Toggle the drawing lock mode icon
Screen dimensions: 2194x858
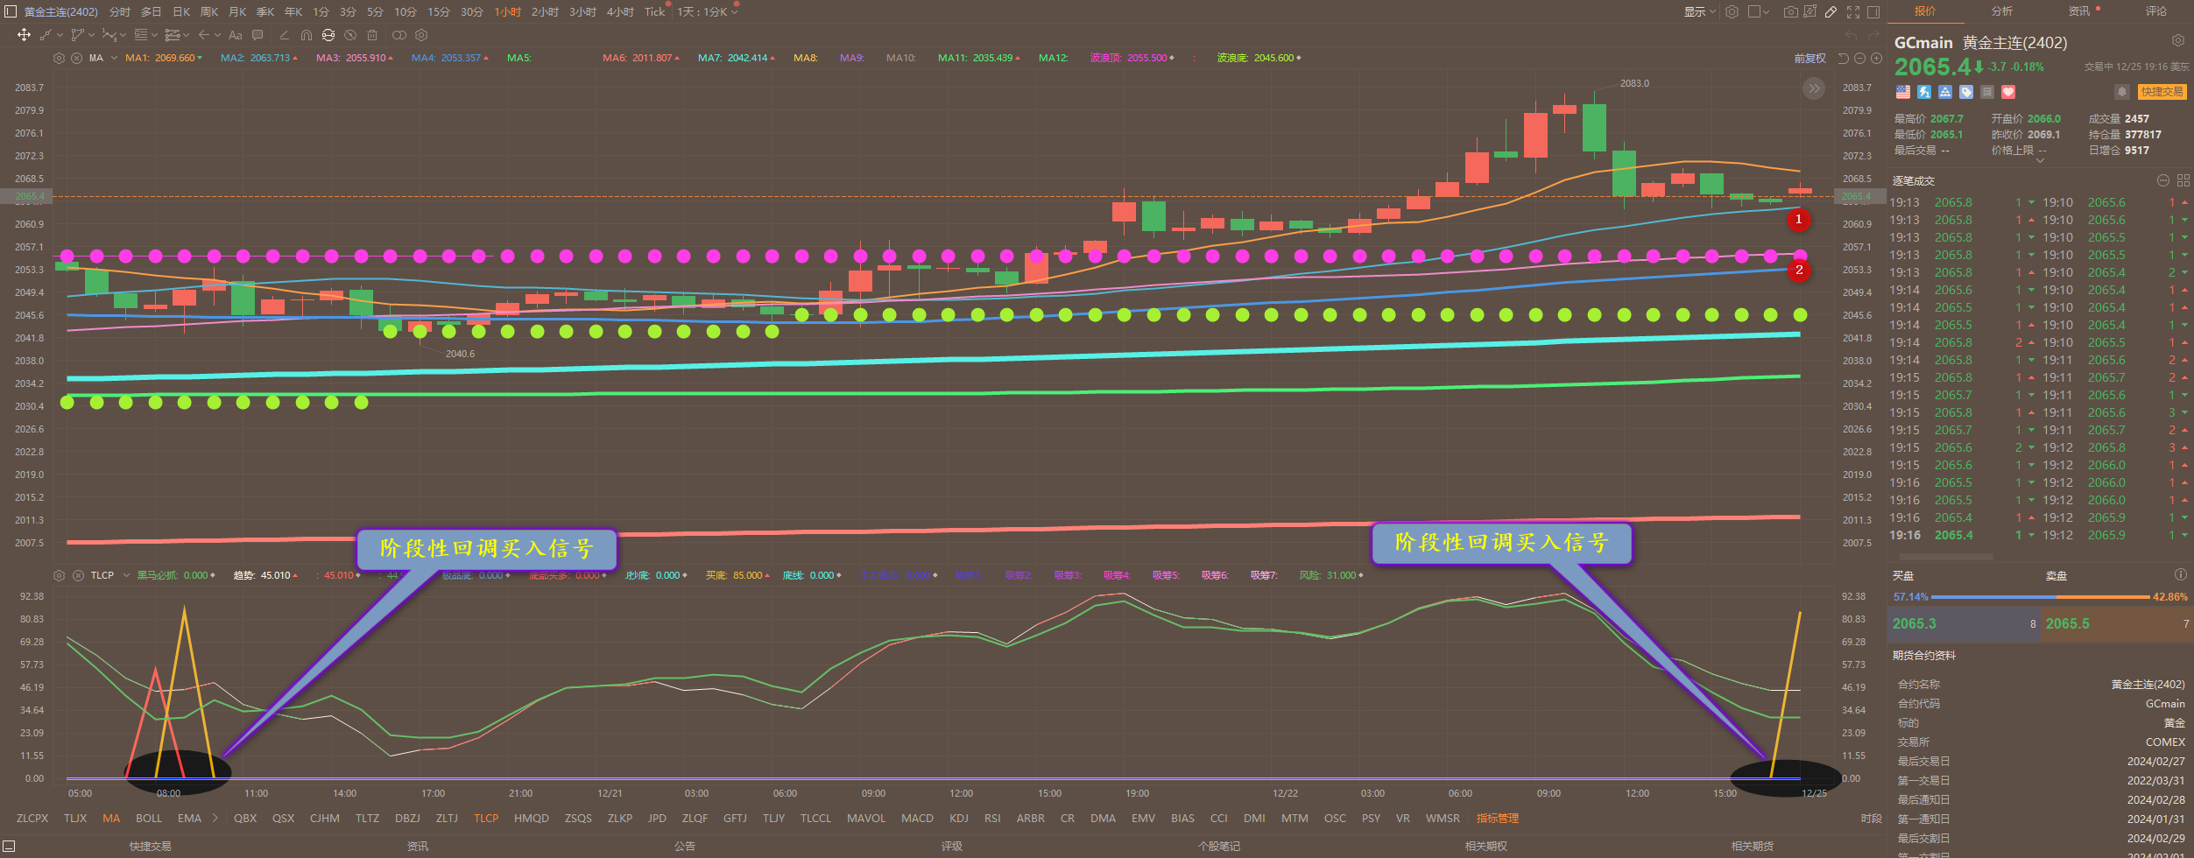(328, 35)
